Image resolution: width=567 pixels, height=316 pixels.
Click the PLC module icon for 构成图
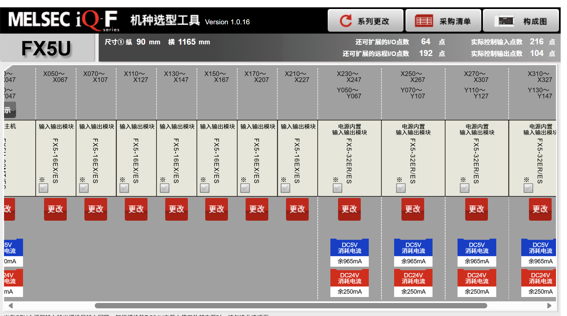pos(506,21)
